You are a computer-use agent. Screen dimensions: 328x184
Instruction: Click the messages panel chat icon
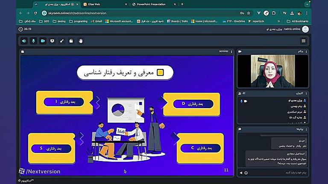240,129
